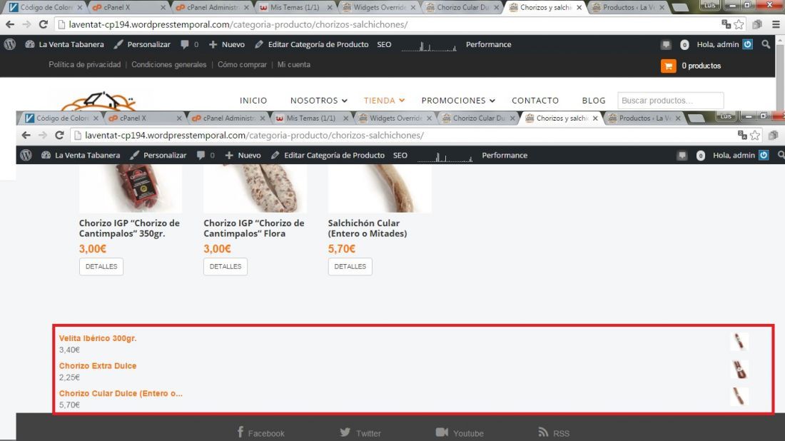Viewport: 785px width, 441px height.
Task: Switch to Chorizo Cular Du tab in front window
Action: (x=478, y=118)
